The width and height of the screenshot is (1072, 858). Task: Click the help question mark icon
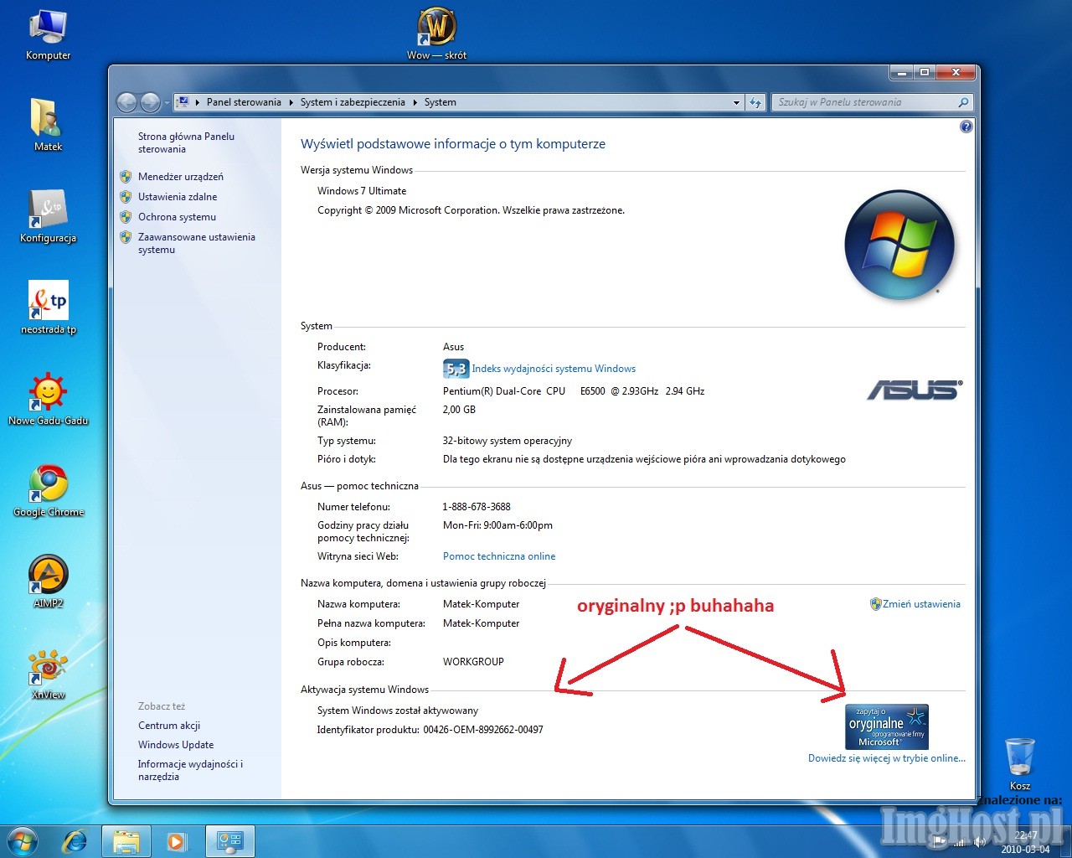point(966,127)
